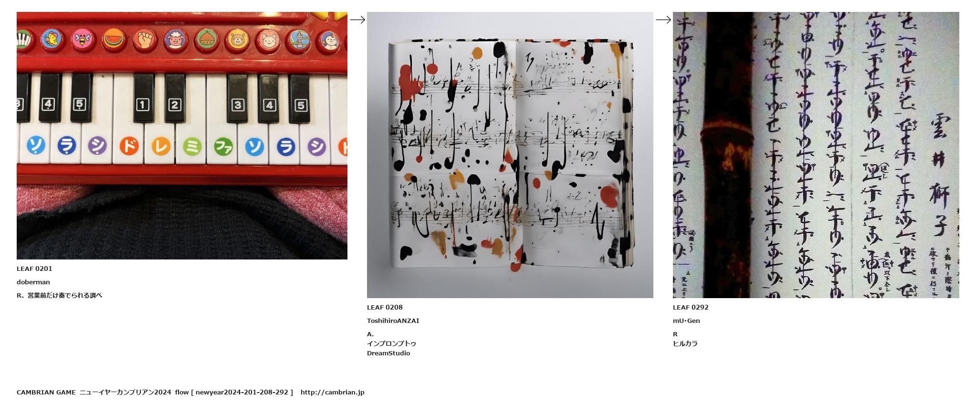This screenshot has width=976, height=404.
Task: Open the http://cambrian.jp link
Action: click(332, 393)
